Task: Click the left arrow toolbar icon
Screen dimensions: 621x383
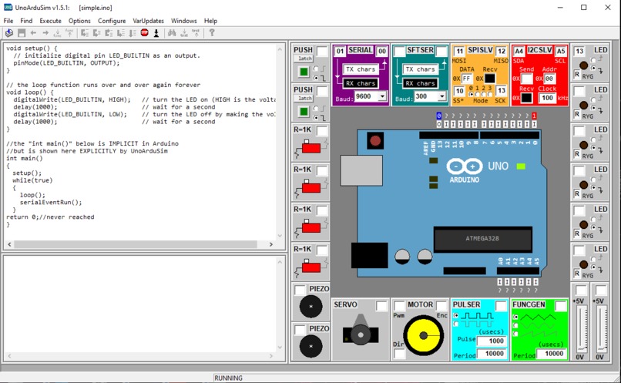Action: 33,33
